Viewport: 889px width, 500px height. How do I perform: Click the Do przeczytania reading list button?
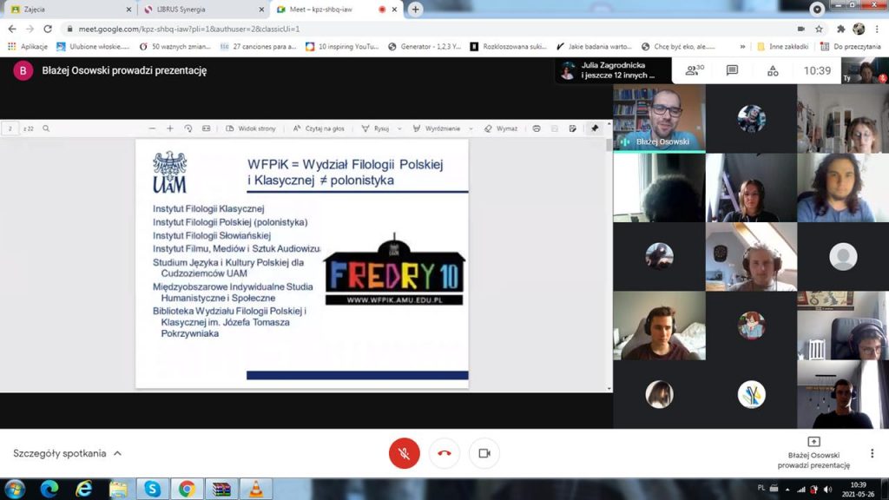click(x=849, y=46)
